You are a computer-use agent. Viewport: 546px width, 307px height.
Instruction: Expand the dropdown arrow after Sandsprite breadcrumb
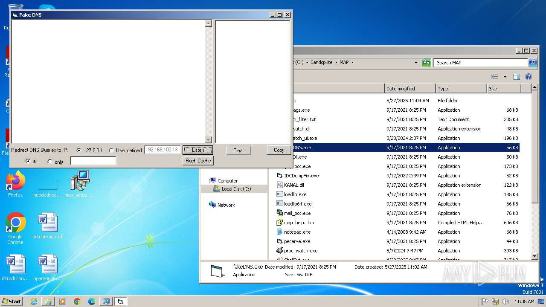(336, 62)
